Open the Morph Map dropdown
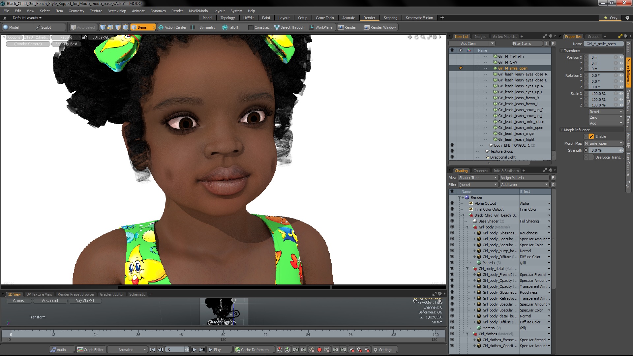 click(x=604, y=143)
